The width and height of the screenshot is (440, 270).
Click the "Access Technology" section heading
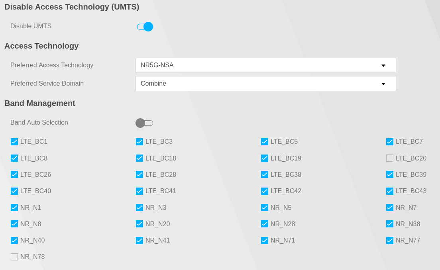(41, 46)
